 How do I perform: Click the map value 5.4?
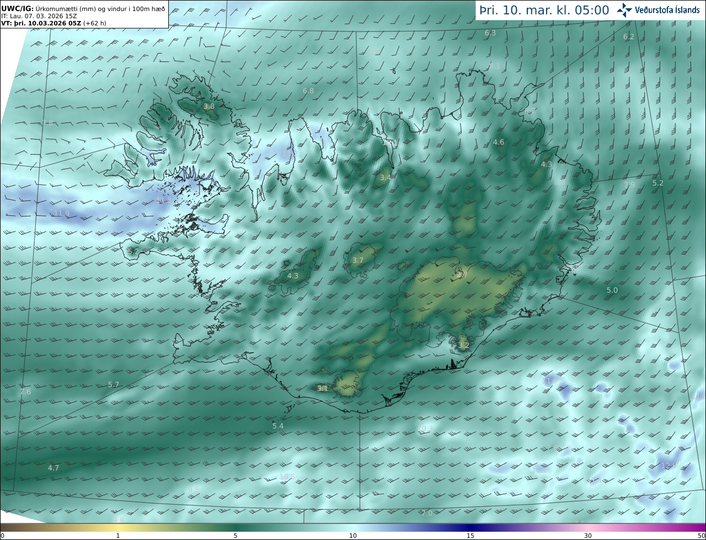coord(278,426)
